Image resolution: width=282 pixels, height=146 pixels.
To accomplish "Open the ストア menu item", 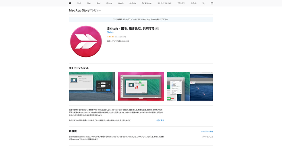I will tap(79, 3).
